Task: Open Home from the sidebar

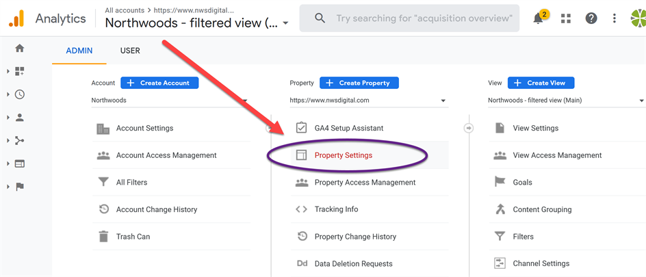Action: coord(19,48)
